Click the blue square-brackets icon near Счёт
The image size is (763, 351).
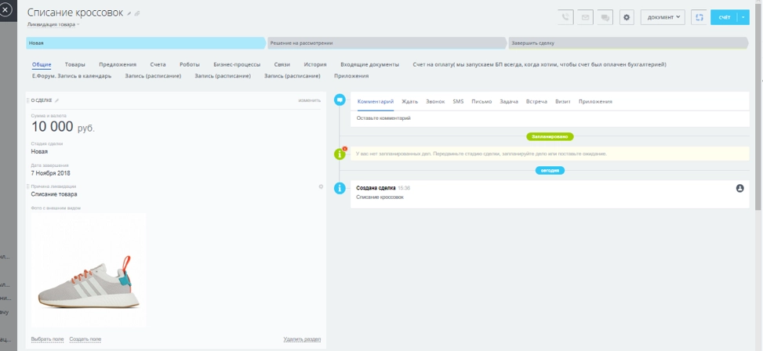pos(699,17)
